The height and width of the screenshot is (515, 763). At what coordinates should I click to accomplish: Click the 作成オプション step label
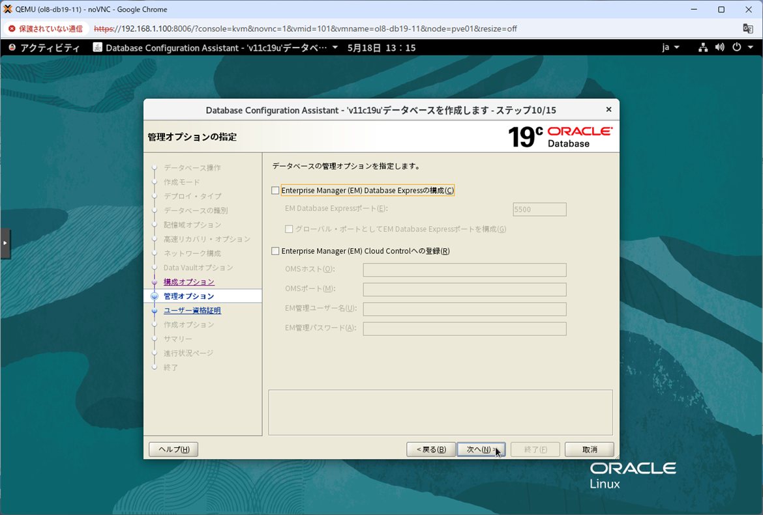point(189,324)
